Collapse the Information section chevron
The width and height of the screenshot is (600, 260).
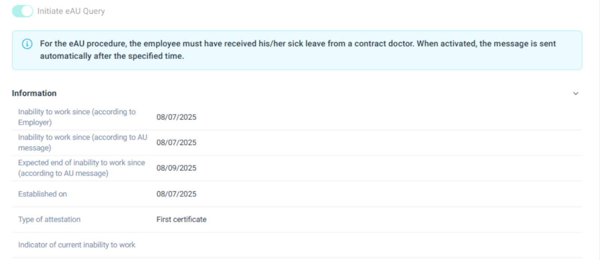[x=576, y=94]
